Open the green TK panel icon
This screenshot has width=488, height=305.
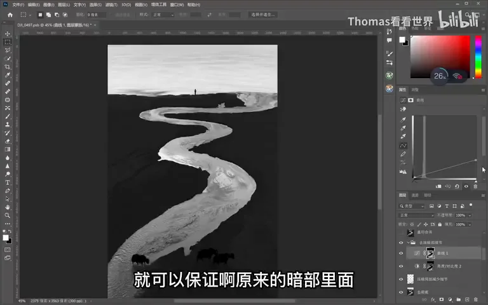pyautogui.click(x=390, y=76)
